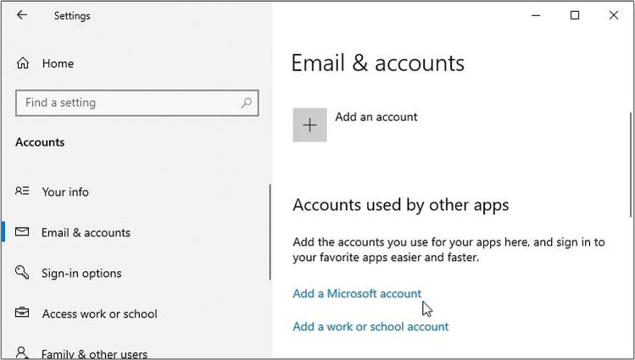
Task: Click the search magnifier icon
Action: (247, 103)
